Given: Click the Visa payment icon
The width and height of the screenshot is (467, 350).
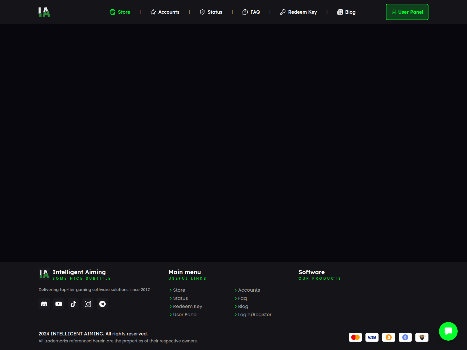Looking at the screenshot, I should coord(372,337).
